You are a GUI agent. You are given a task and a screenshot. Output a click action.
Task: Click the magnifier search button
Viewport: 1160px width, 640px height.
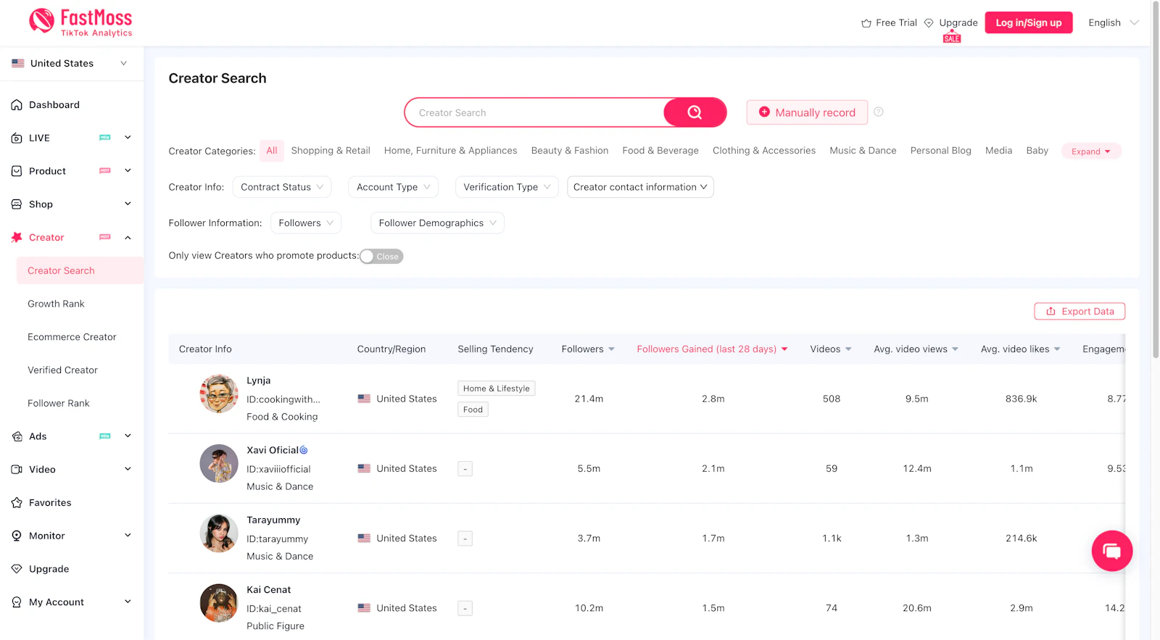[x=695, y=112]
